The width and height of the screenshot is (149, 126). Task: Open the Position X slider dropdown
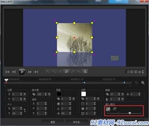[x=25, y=94]
